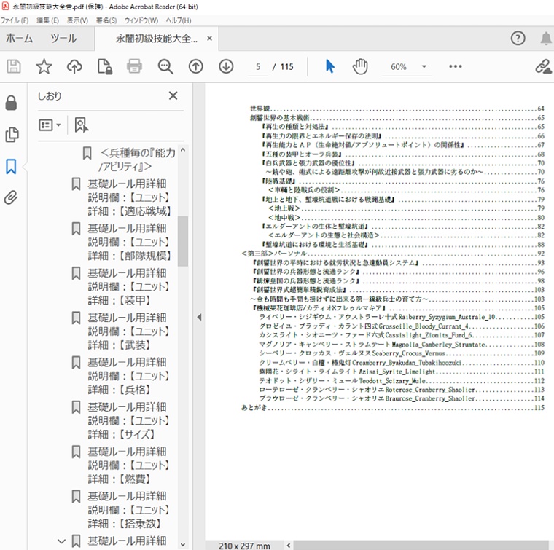Collapse the last bookmark's chevron expander

click(x=61, y=541)
